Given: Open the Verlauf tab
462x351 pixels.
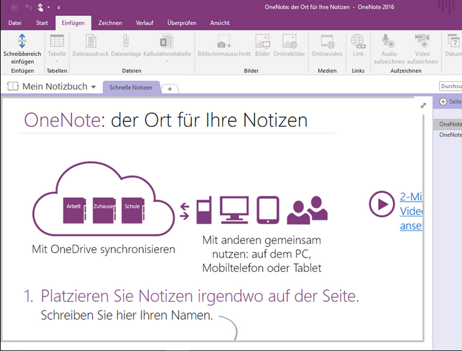Looking at the screenshot, I should point(144,23).
